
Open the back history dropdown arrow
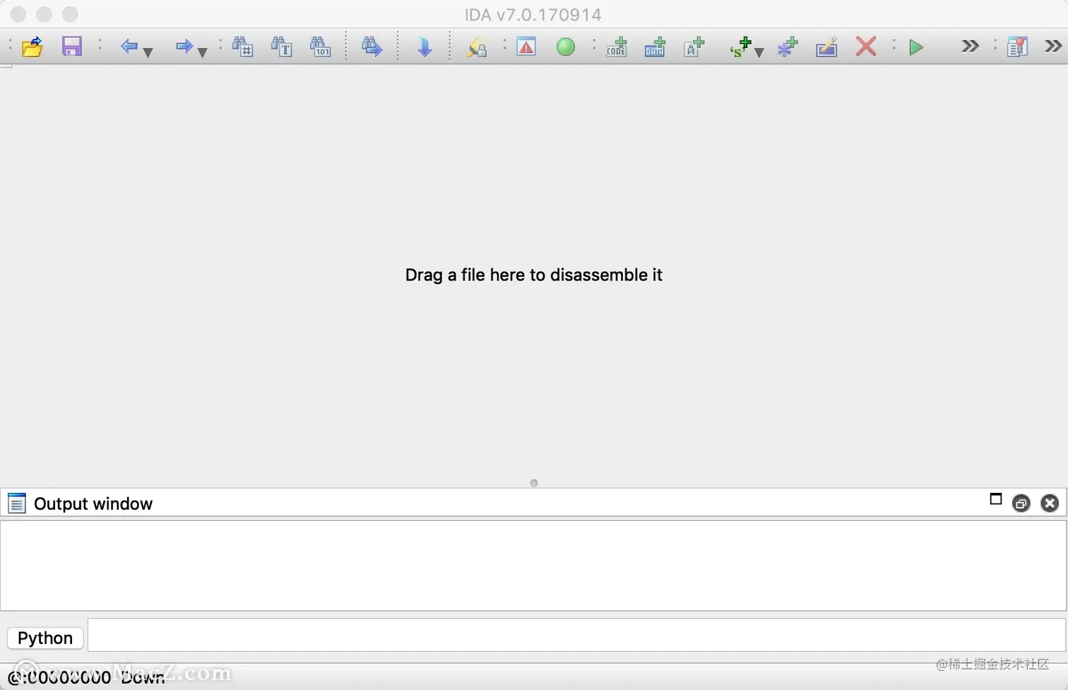[148, 52]
